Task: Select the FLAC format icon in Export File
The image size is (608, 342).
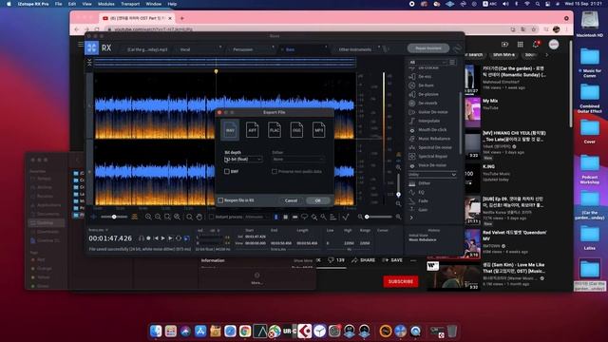Action: (x=275, y=130)
